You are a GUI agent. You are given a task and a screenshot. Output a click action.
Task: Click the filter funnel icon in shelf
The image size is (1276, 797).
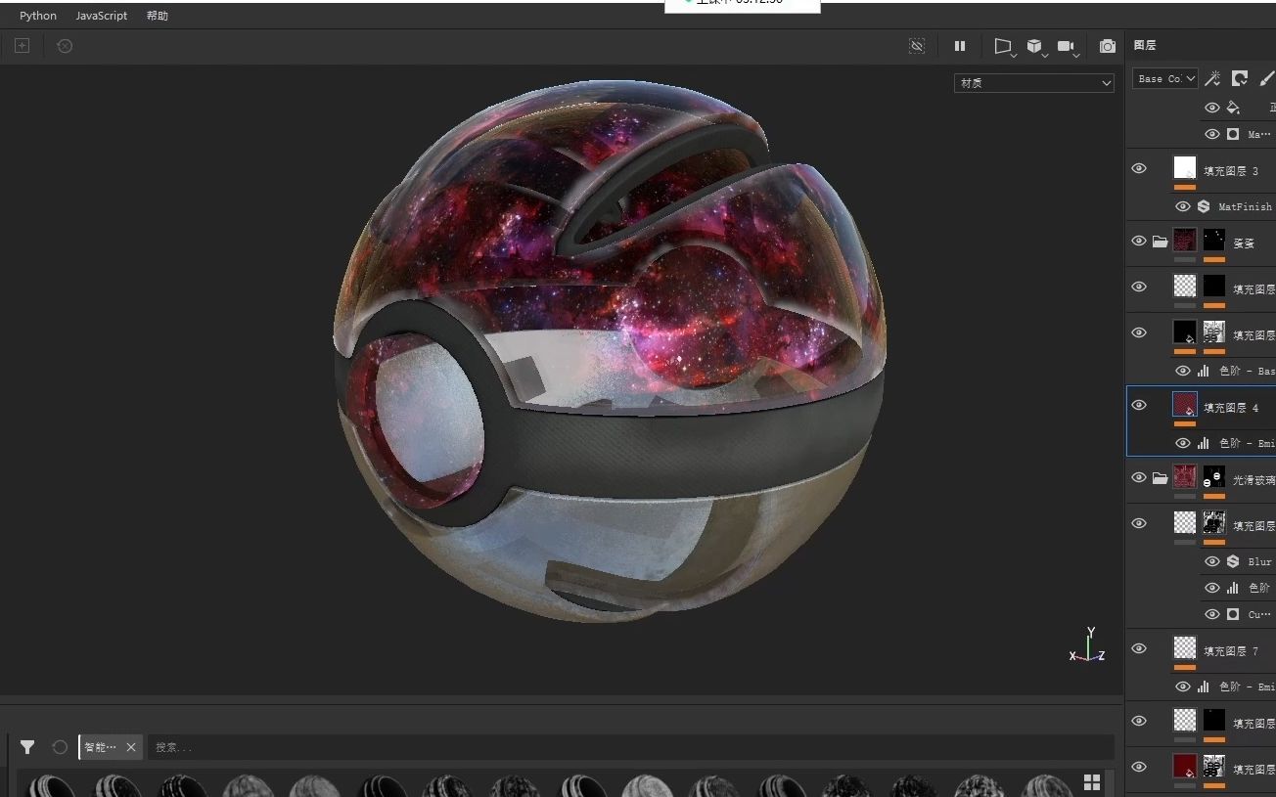(x=27, y=747)
